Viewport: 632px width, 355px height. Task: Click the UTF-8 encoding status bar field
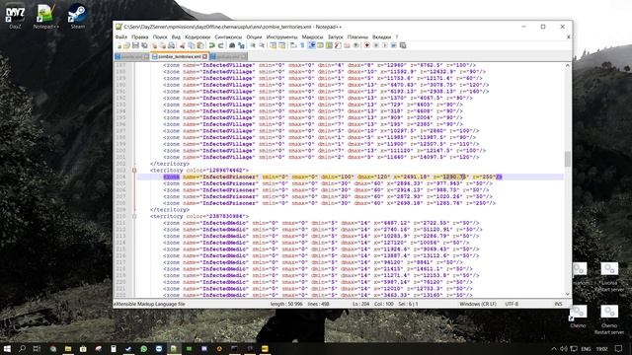click(x=512, y=304)
